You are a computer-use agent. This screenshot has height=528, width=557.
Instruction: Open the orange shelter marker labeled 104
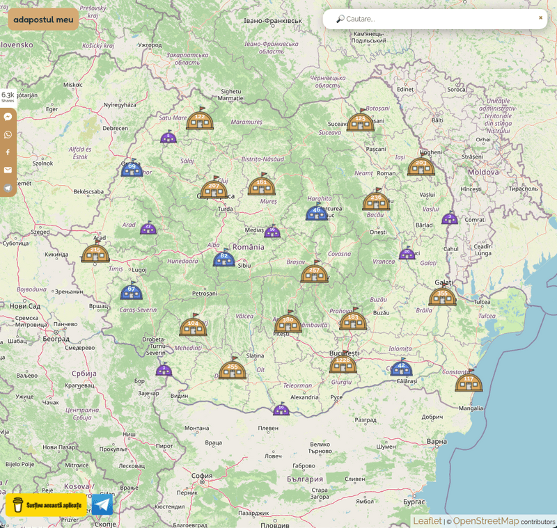(194, 325)
